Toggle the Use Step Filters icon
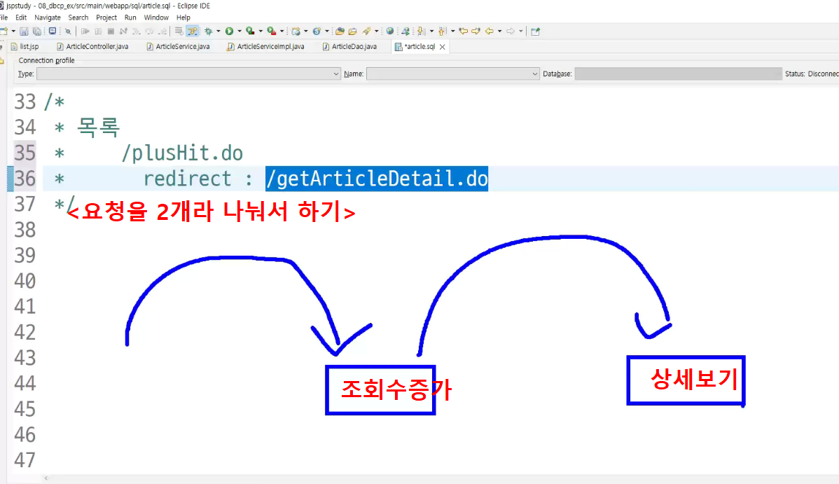The height and width of the screenshot is (484, 839). click(192, 31)
